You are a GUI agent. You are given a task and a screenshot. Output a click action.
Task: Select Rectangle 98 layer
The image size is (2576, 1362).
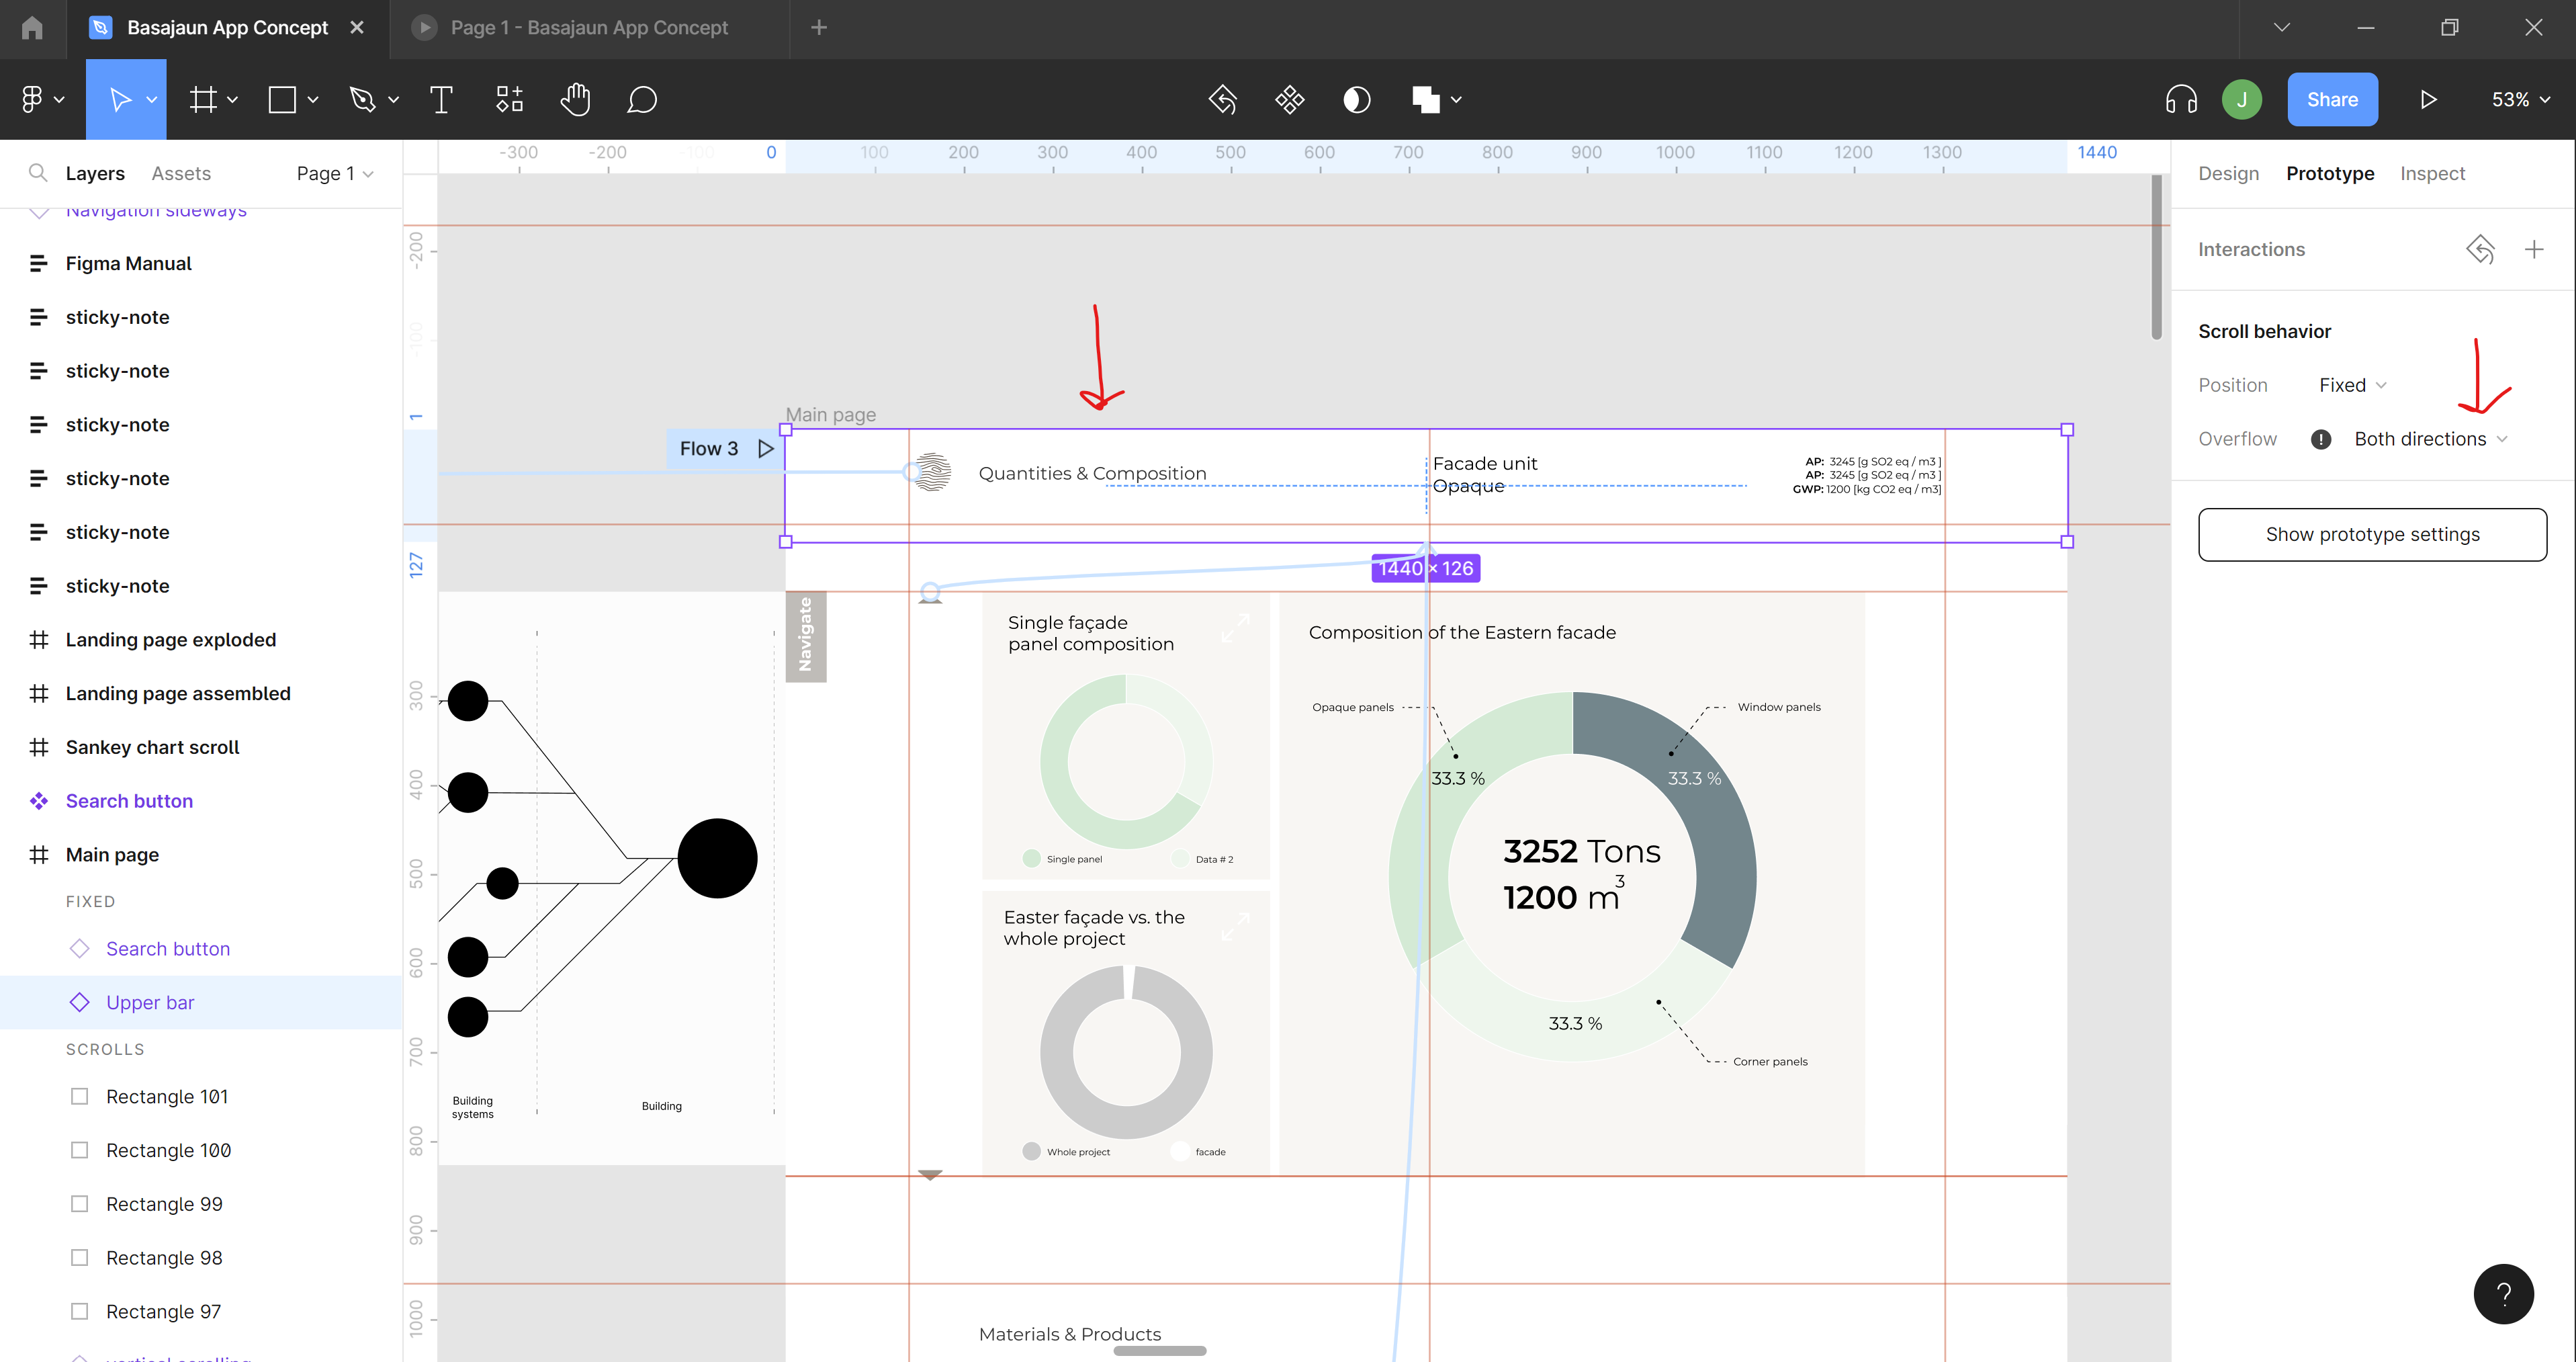[x=201, y=1257]
